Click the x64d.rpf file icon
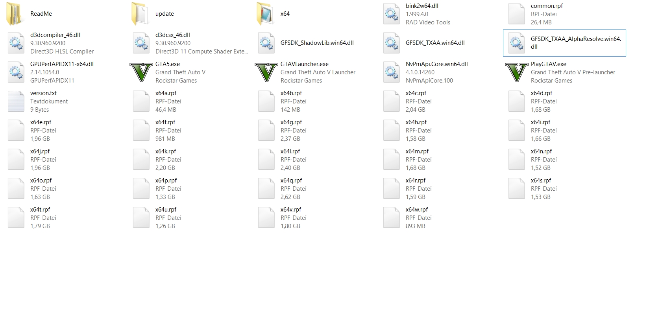 coord(516,101)
